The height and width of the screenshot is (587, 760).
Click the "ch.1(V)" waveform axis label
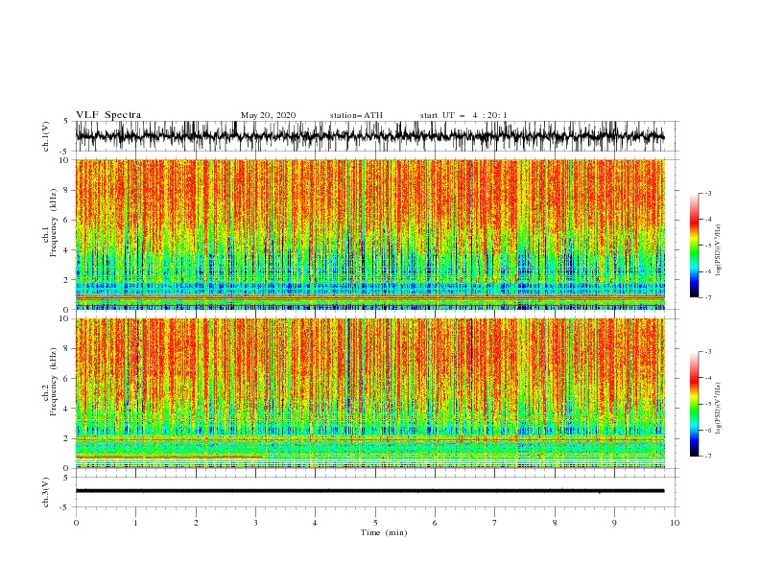[46, 136]
